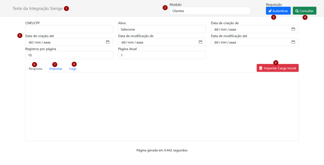
Task: Click the red marker badge number 2
Action: tap(165, 8)
